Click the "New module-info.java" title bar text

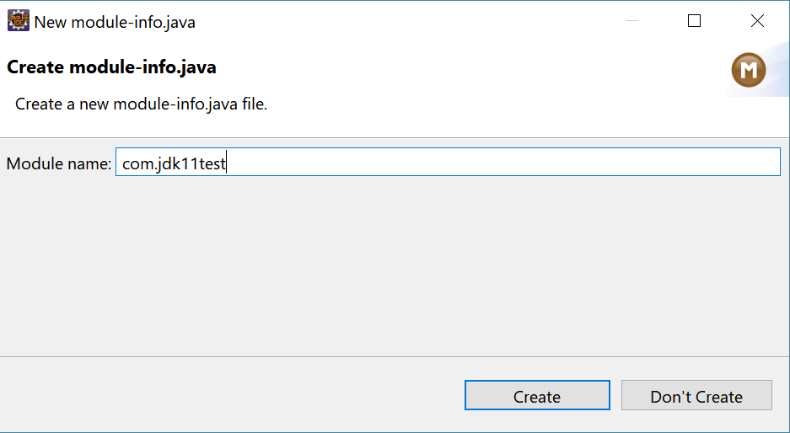[x=115, y=22]
